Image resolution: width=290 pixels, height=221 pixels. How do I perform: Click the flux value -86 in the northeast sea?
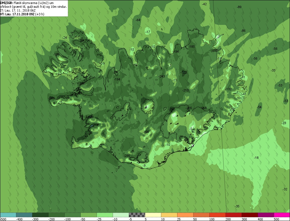(x=243, y=31)
